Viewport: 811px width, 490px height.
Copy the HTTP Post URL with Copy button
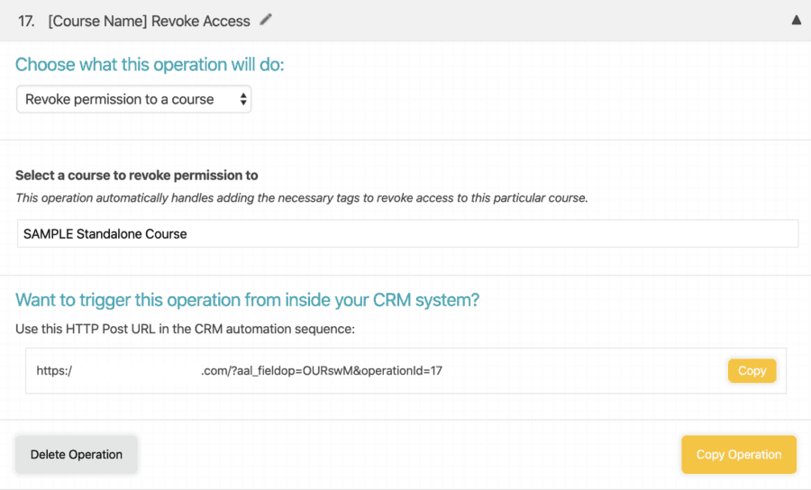coord(752,370)
